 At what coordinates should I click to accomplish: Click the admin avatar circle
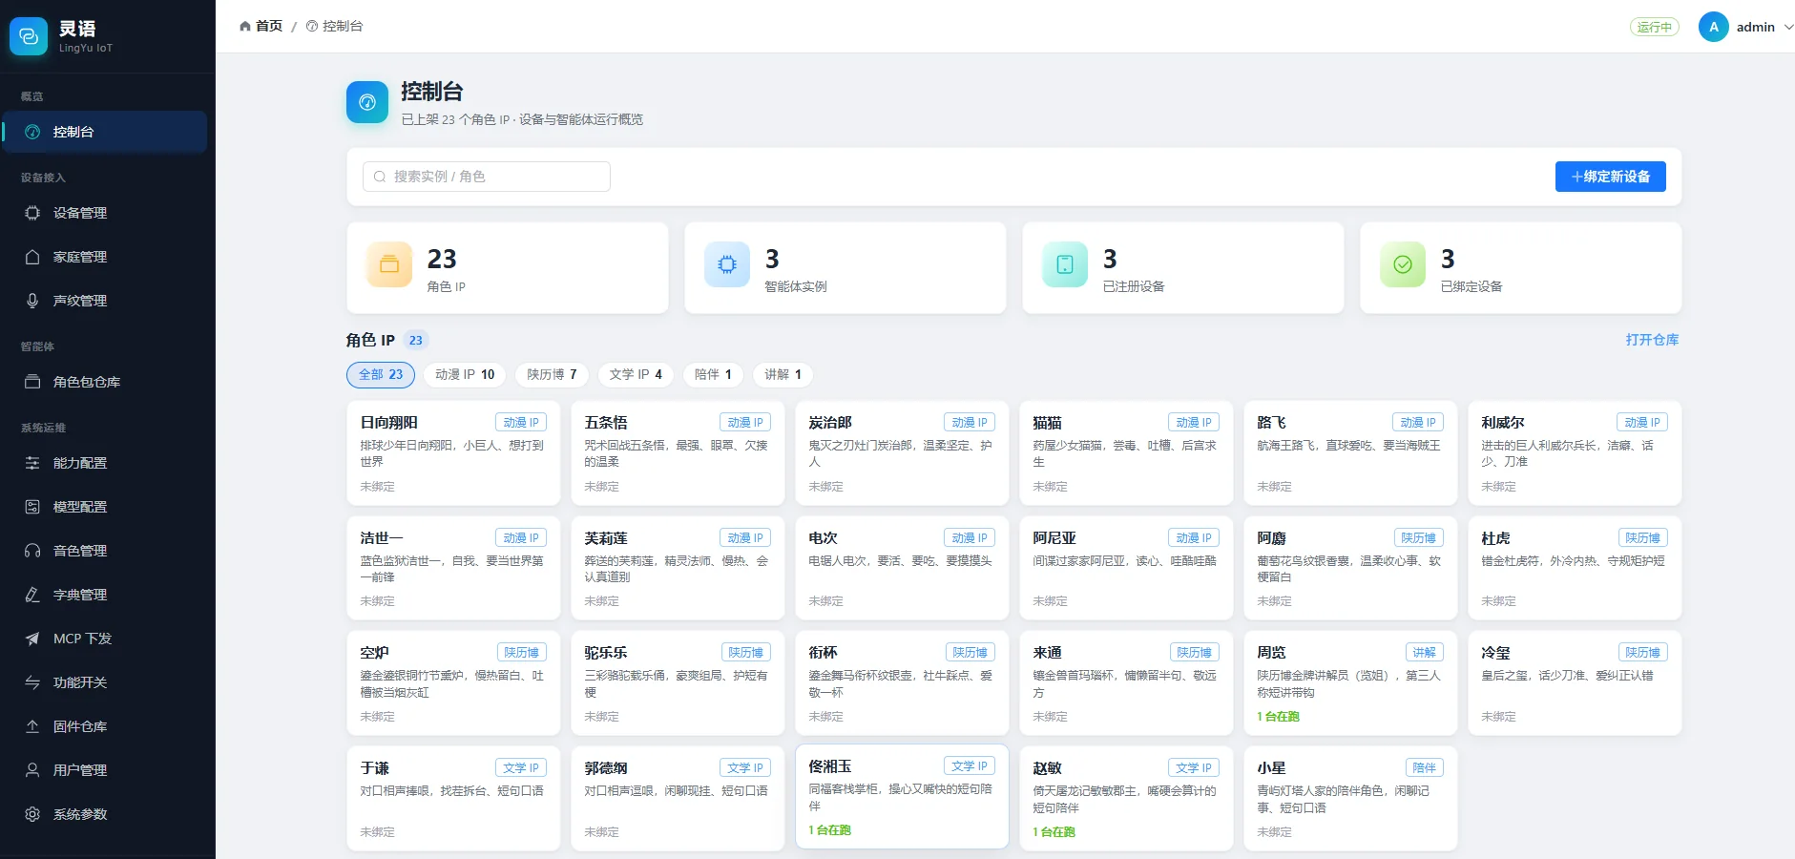pyautogui.click(x=1714, y=27)
